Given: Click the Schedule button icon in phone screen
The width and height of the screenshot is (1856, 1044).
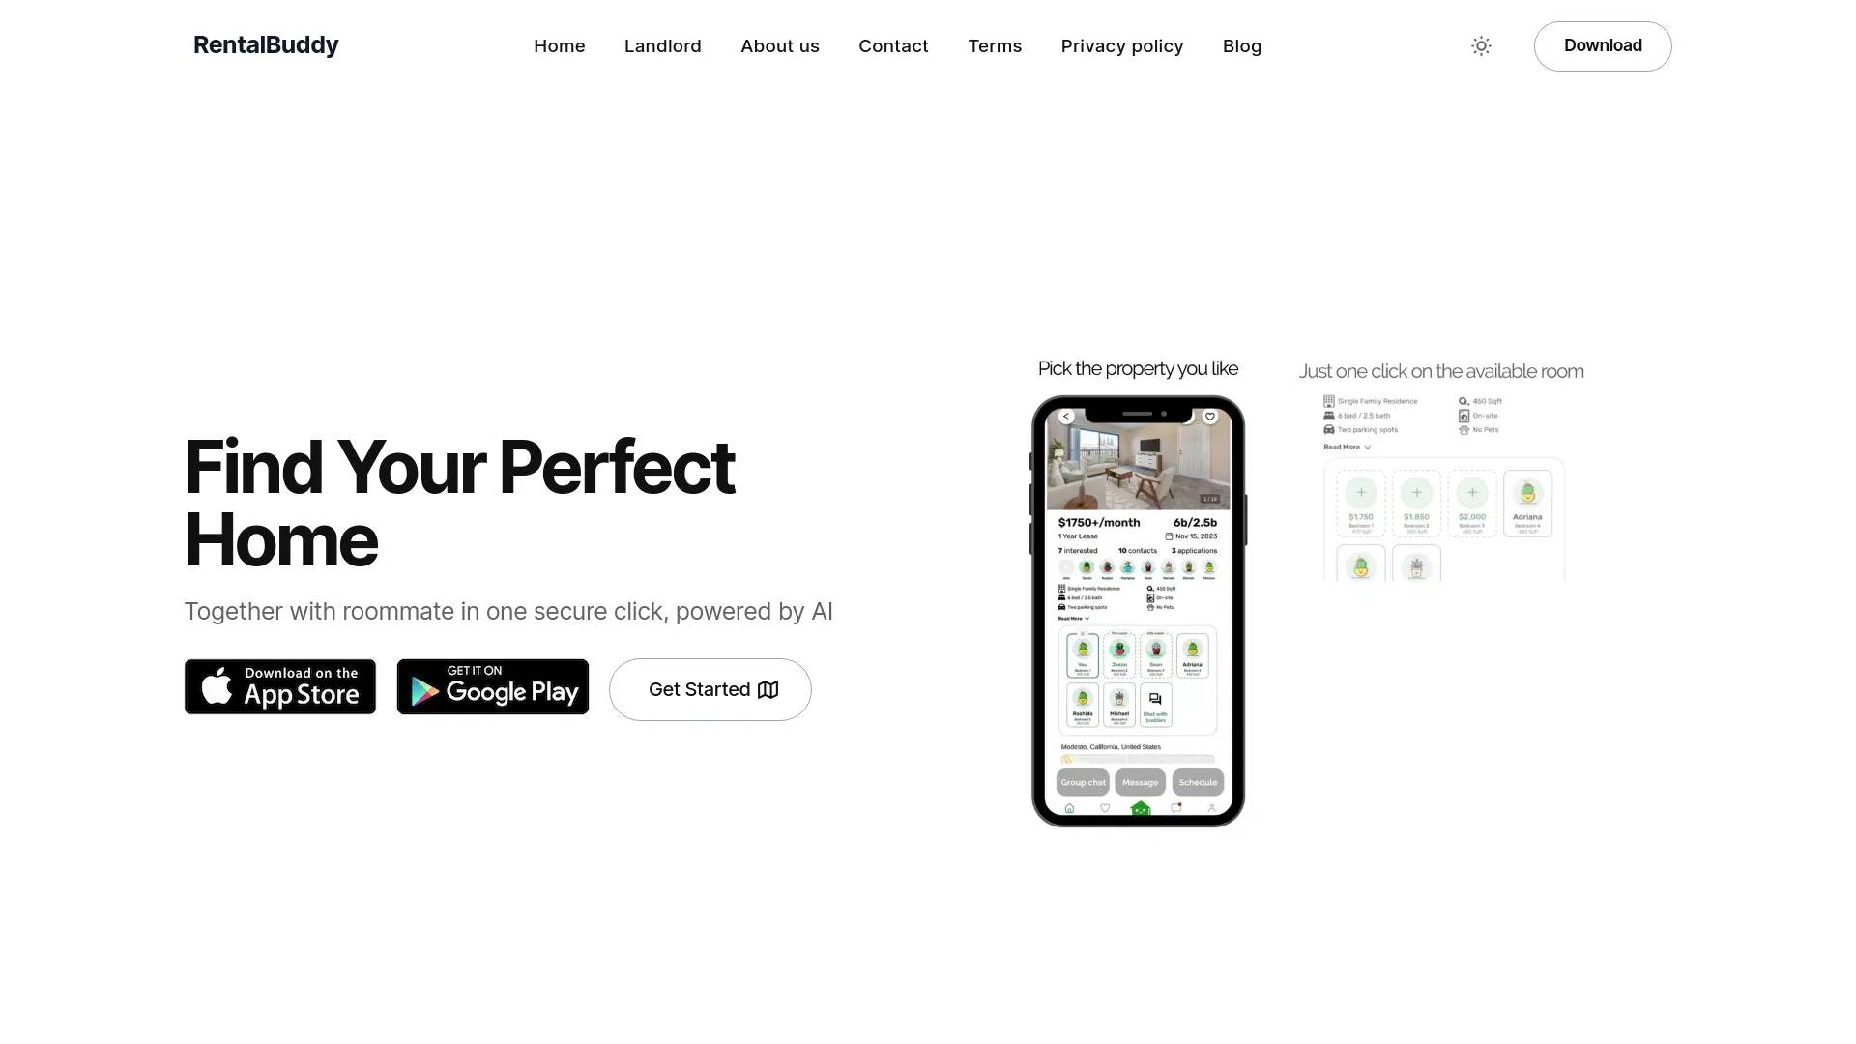Looking at the screenshot, I should tap(1197, 781).
